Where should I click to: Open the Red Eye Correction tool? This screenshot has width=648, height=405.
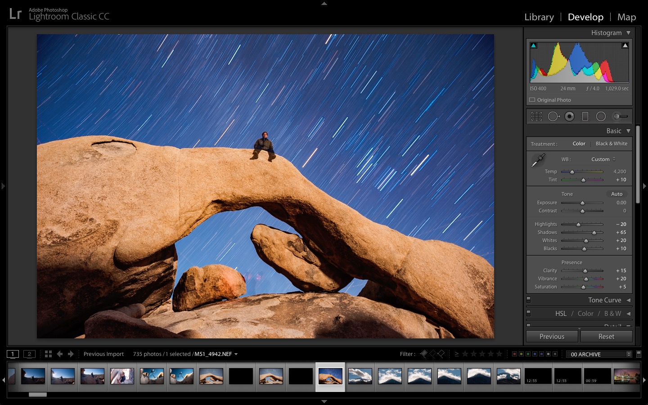[x=570, y=116]
